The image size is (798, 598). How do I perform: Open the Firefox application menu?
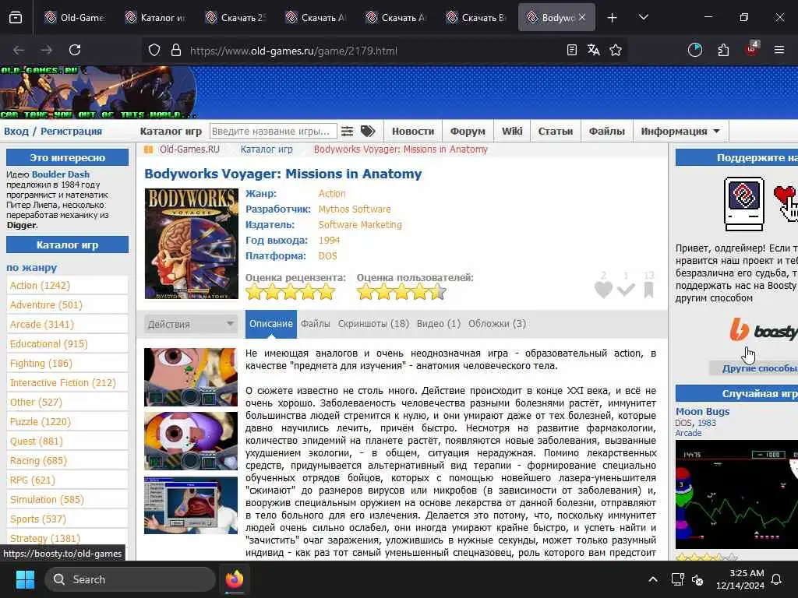point(779,50)
